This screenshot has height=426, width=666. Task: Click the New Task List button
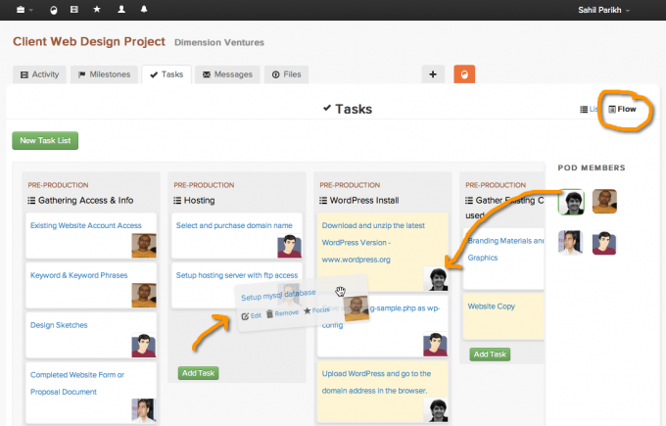[x=45, y=141]
